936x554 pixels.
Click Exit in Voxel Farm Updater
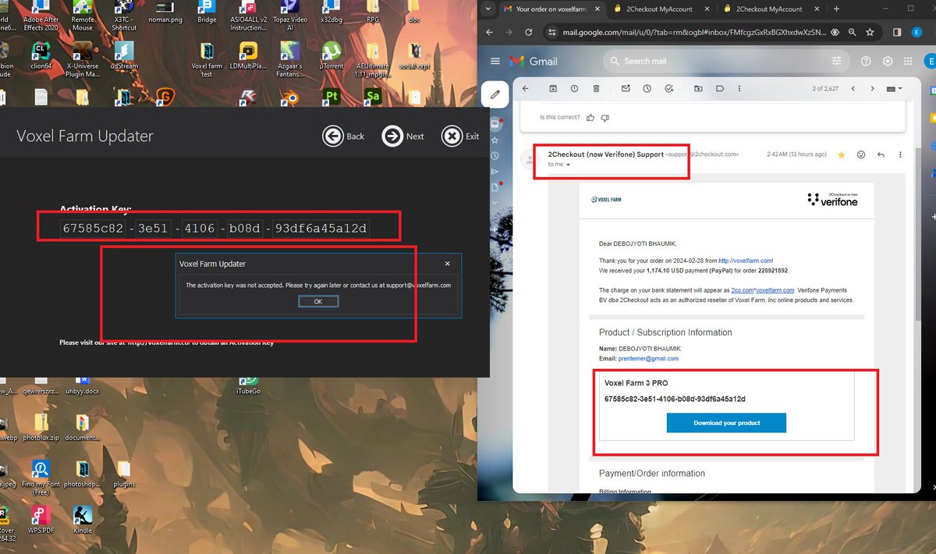460,136
